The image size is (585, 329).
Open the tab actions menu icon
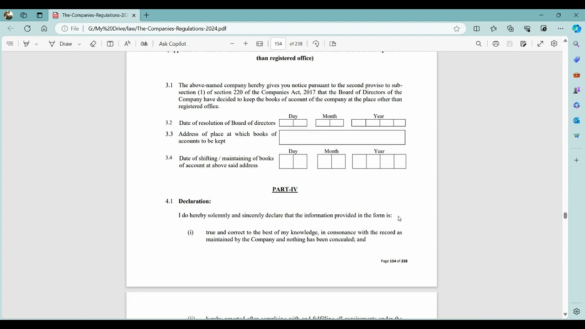click(x=39, y=15)
